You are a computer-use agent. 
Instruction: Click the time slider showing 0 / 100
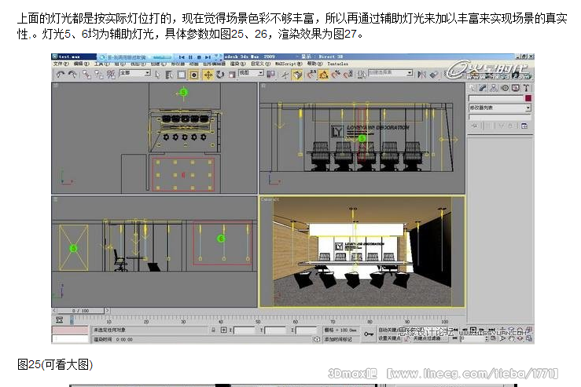(x=81, y=311)
